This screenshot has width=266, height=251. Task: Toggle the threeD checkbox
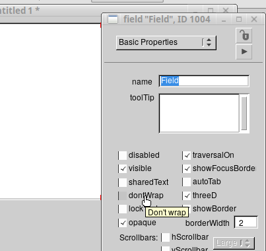[187, 196]
